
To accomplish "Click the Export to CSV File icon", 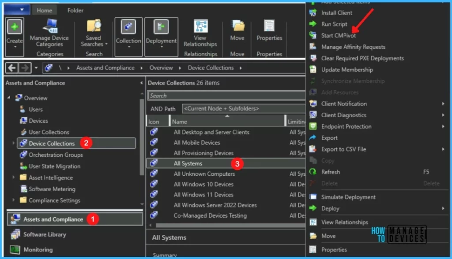I will [x=313, y=149].
